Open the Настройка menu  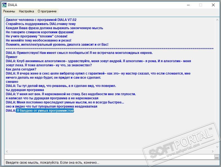26,11
